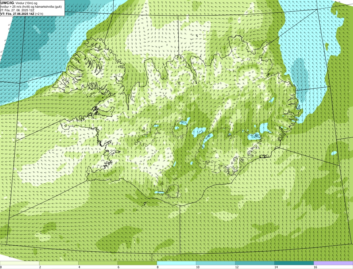353x269 pixels.
Task: Select the lavender above-16 m/s color swatch
Action: [333, 263]
